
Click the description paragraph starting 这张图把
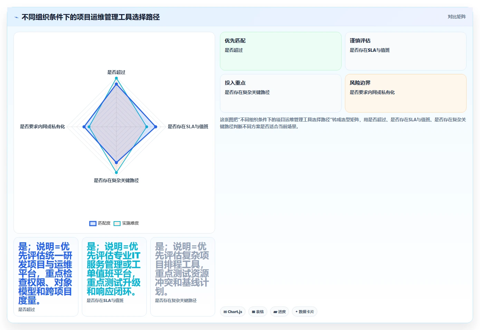(x=343, y=123)
